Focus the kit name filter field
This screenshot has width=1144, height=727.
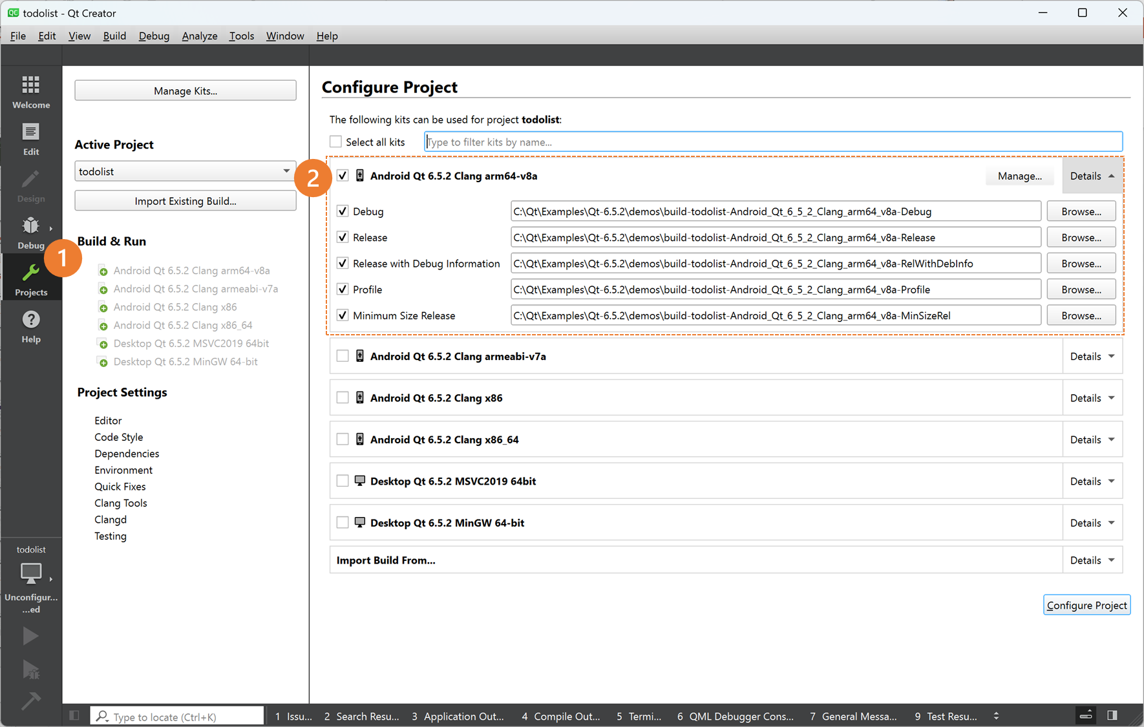(773, 142)
